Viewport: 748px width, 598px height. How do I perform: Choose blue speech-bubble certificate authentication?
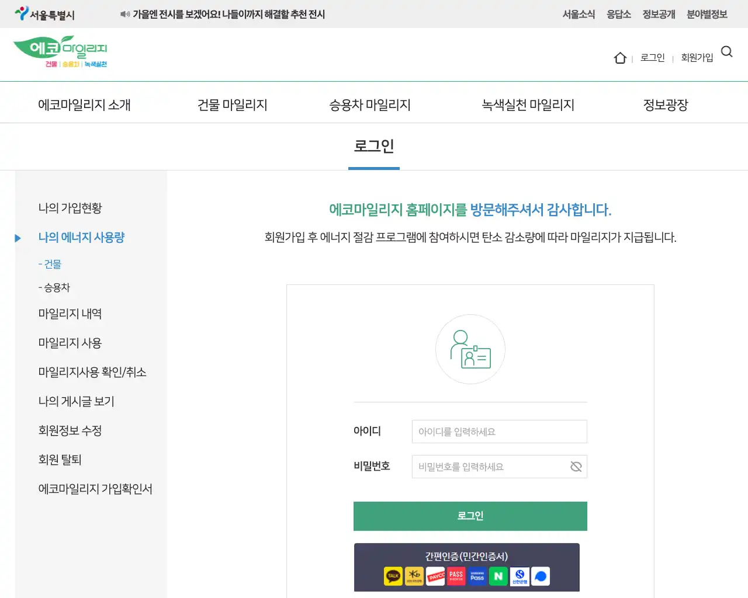point(541,576)
